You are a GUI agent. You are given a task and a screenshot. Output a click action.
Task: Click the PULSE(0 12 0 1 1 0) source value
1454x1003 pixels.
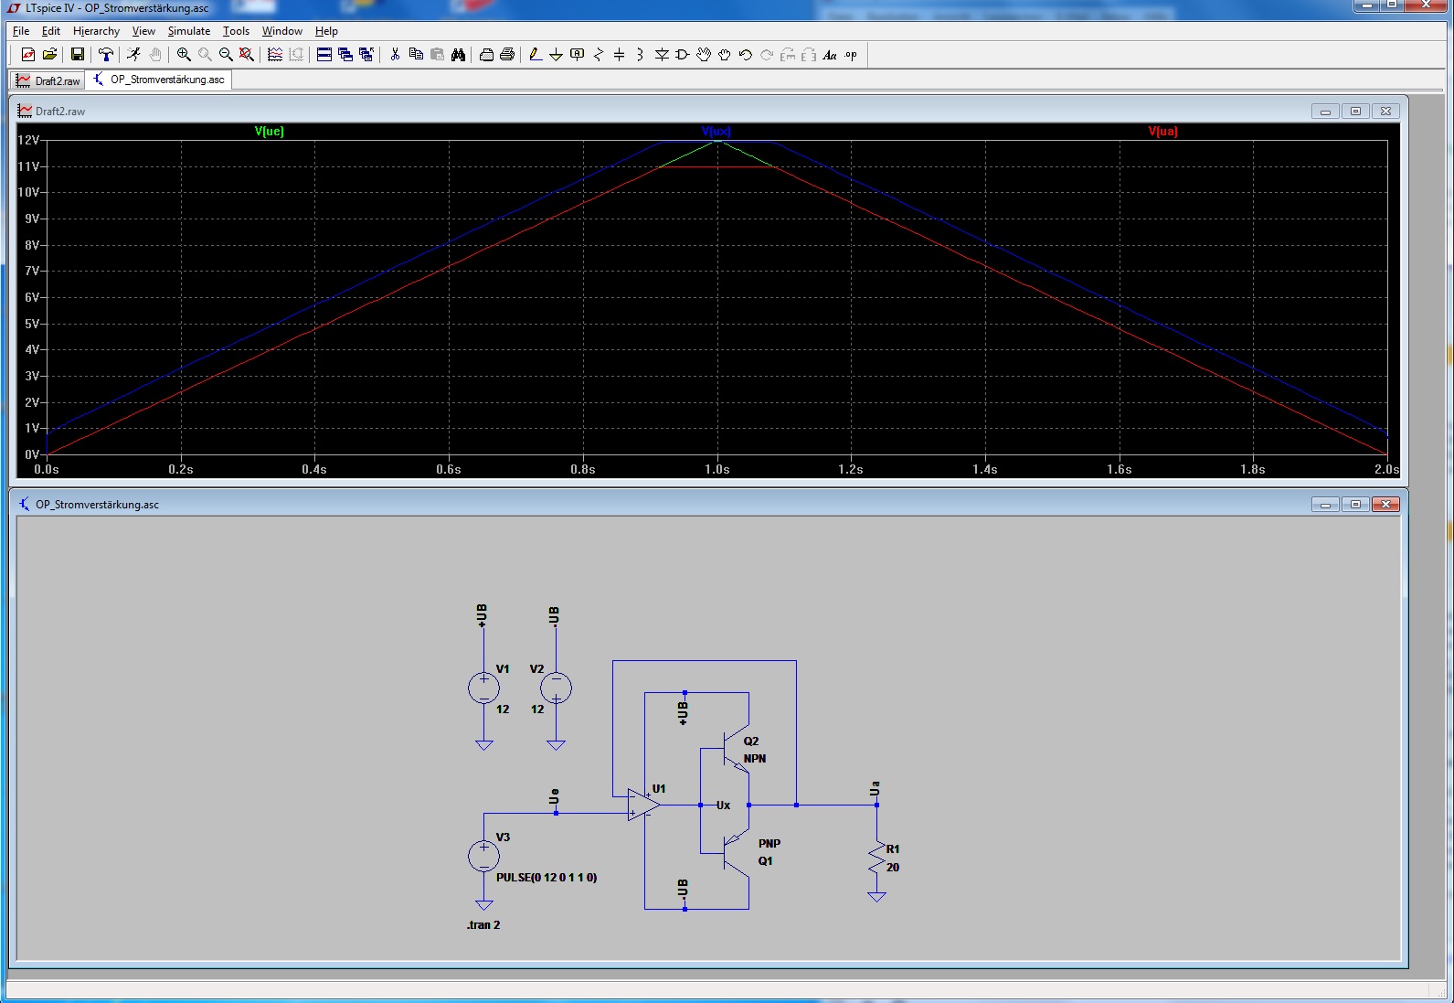(547, 878)
